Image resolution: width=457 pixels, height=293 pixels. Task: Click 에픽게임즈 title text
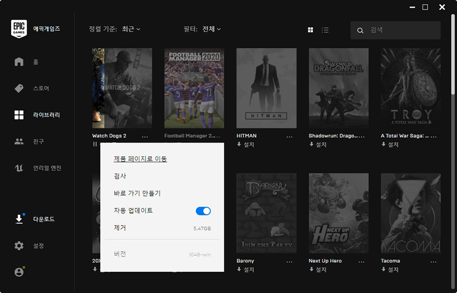point(47,29)
